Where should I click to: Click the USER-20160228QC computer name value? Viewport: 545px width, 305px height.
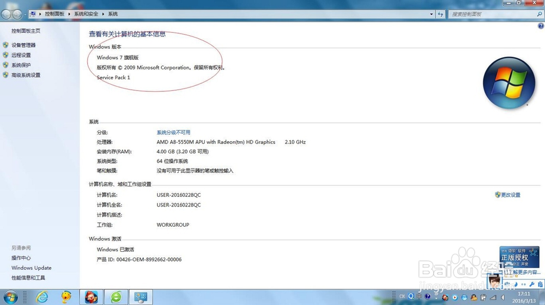(179, 195)
